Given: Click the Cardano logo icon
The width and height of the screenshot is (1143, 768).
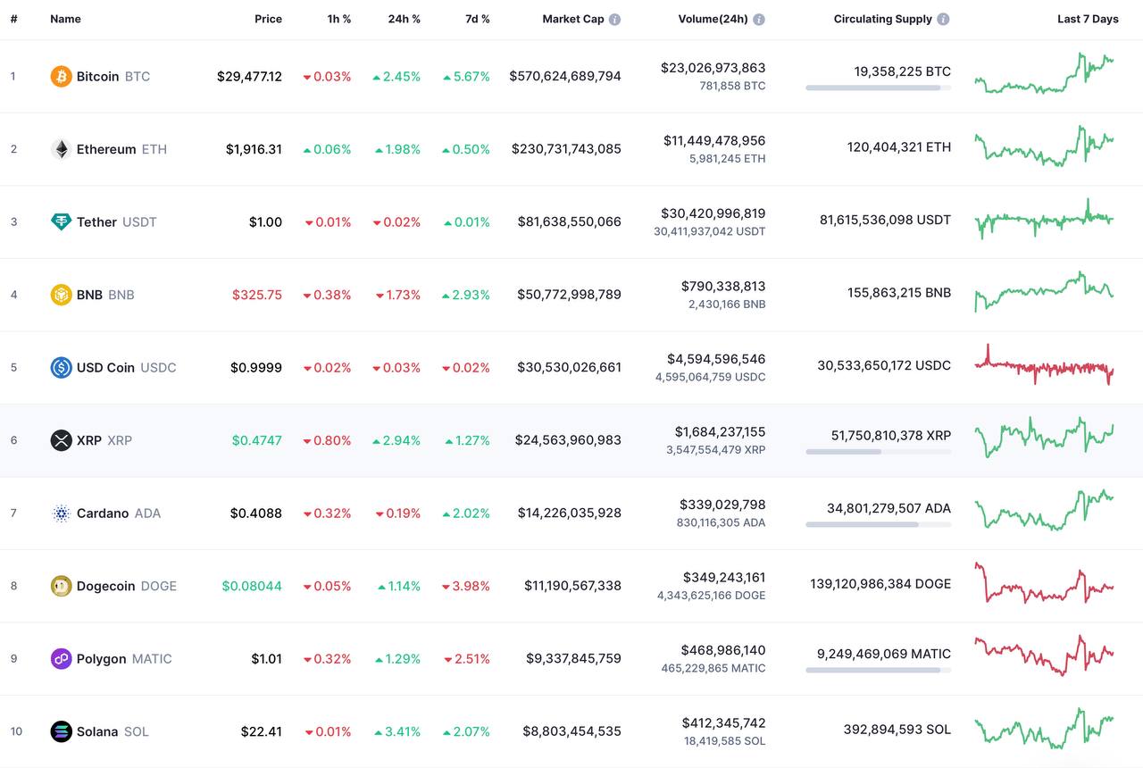Looking at the screenshot, I should pyautogui.click(x=61, y=513).
